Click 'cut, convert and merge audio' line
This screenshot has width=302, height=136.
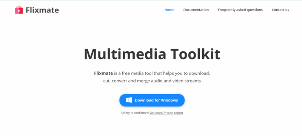pyautogui.click(x=152, y=81)
